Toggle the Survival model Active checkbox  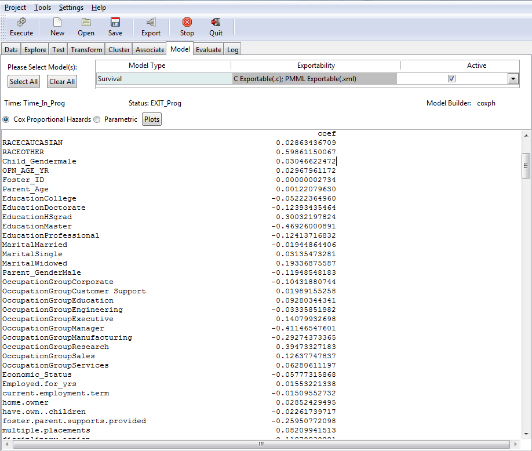click(x=451, y=79)
